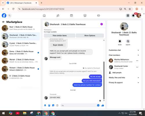Collapse the Chat members section
Screen dimensions: 145x116
[x=124, y=55]
